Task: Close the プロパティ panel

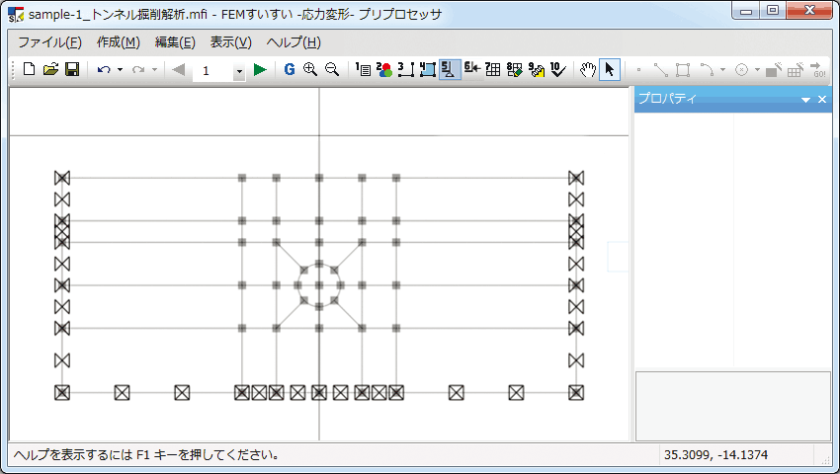Action: click(x=822, y=99)
